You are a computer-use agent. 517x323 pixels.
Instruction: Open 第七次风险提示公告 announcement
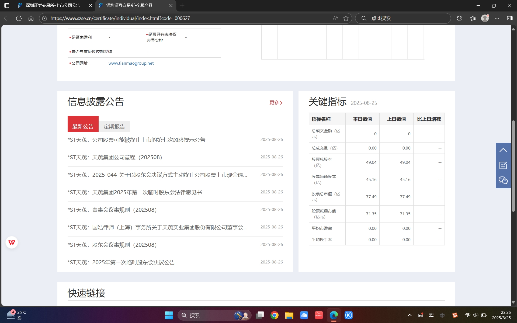(x=136, y=140)
